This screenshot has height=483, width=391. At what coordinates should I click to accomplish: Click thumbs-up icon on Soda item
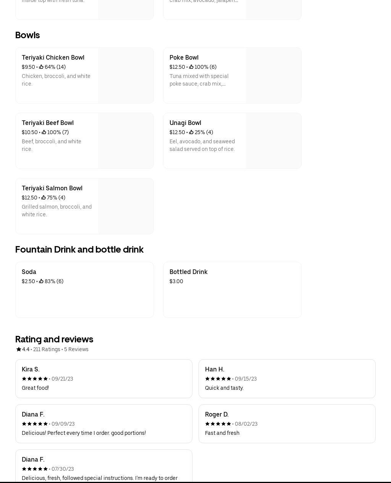41,281
